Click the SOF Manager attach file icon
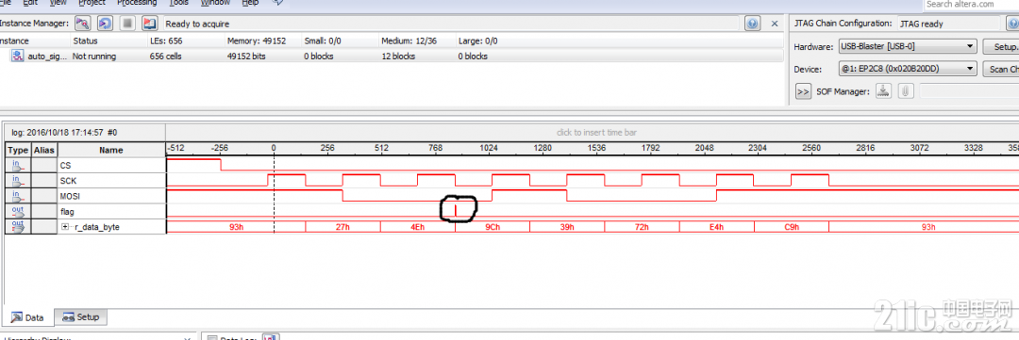The image size is (1019, 340). [x=905, y=90]
